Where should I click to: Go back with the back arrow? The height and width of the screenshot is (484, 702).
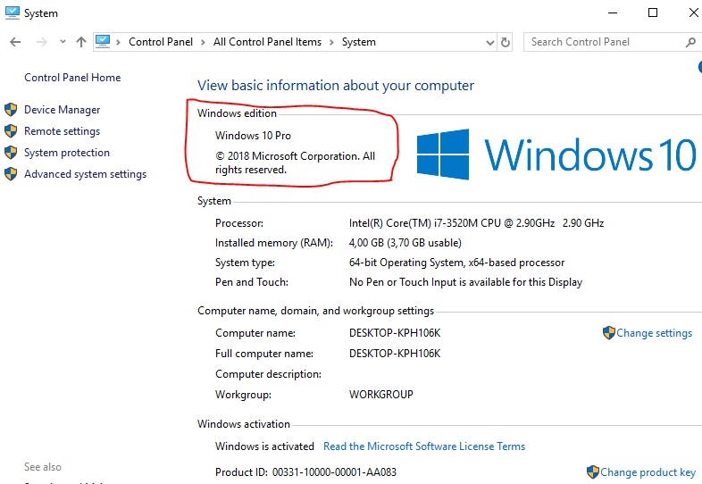(15, 42)
